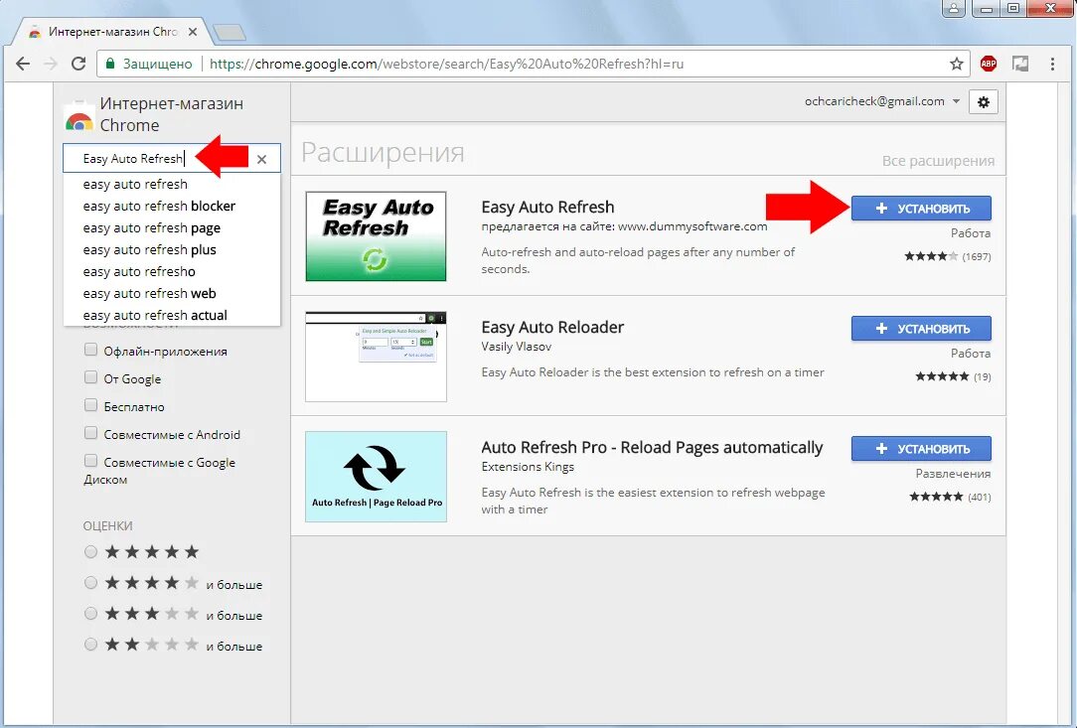Screen dimensions: 1077x728
Task: Check Совместимые с Google Диском
Action: tap(90, 460)
